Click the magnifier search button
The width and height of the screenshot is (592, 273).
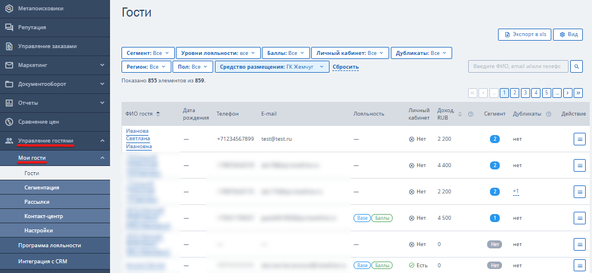pos(577,66)
